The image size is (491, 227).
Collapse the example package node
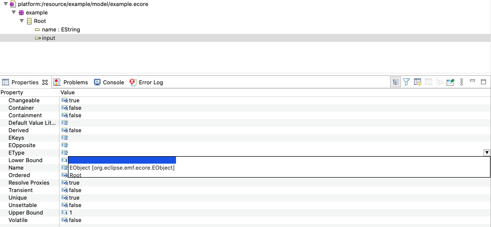coord(14,12)
